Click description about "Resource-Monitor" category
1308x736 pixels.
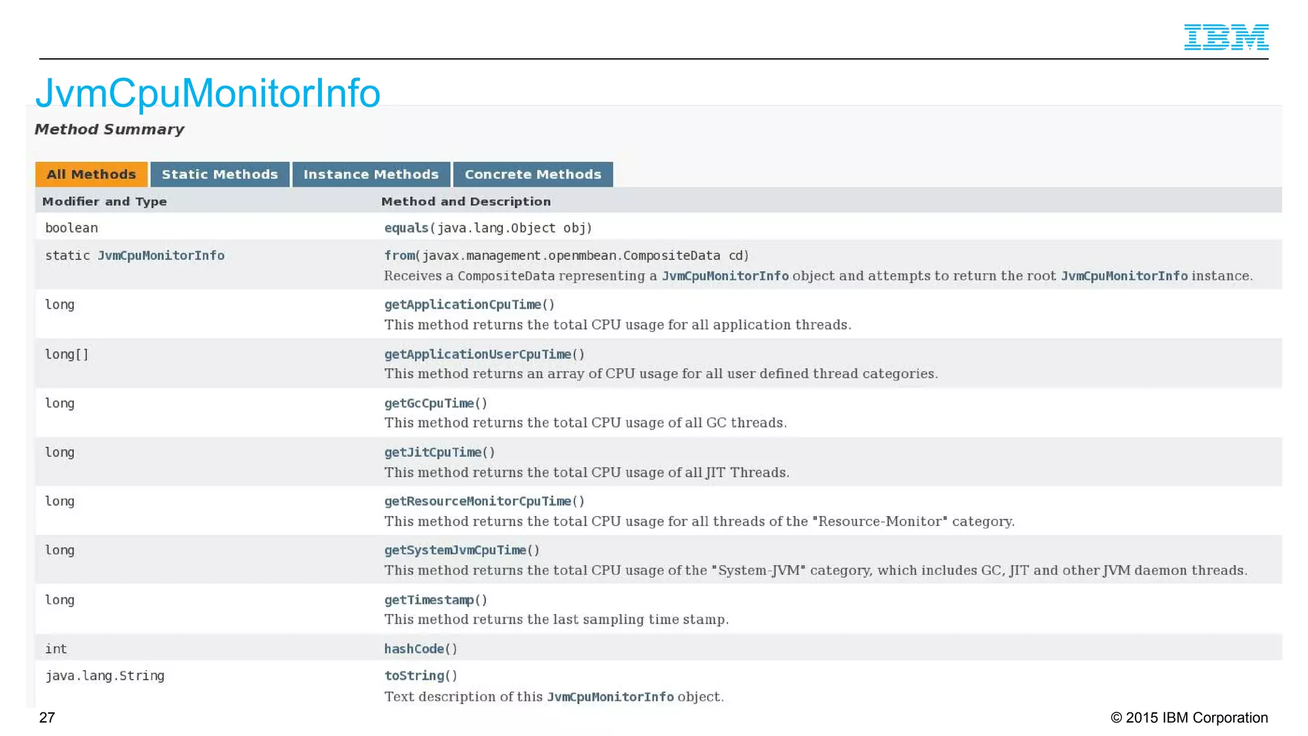tap(699, 521)
